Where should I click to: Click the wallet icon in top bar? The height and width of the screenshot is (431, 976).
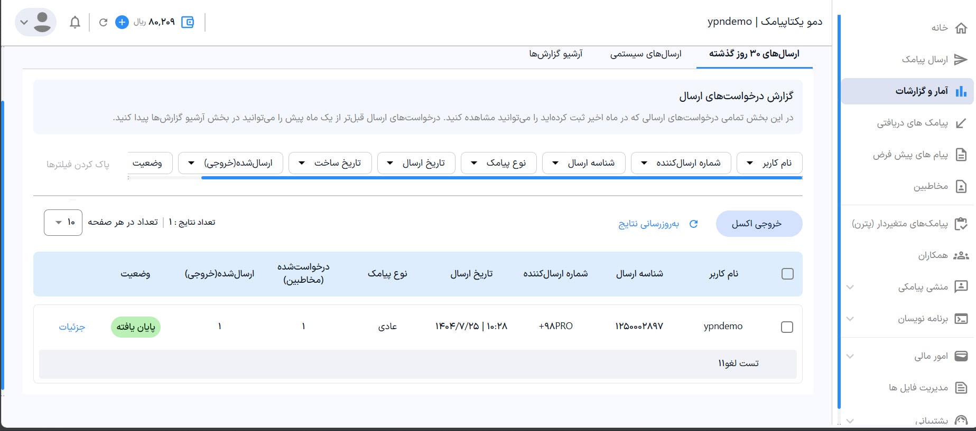point(188,22)
